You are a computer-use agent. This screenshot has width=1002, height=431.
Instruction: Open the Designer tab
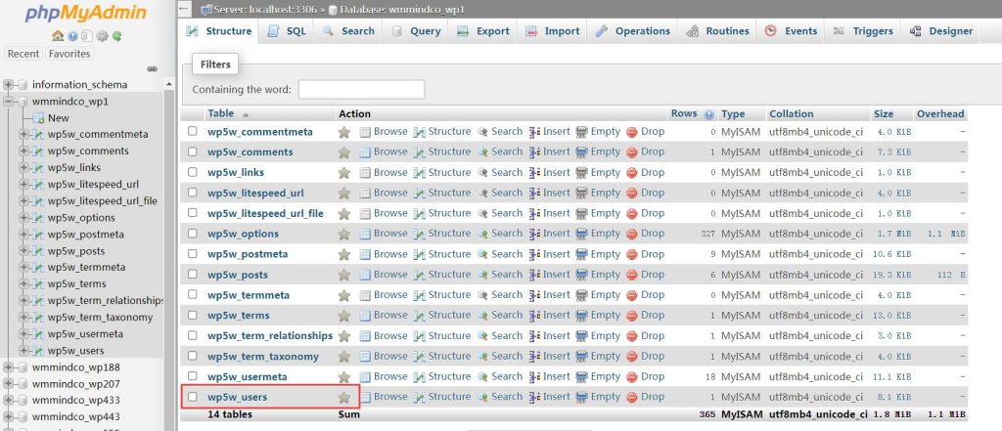[941, 30]
